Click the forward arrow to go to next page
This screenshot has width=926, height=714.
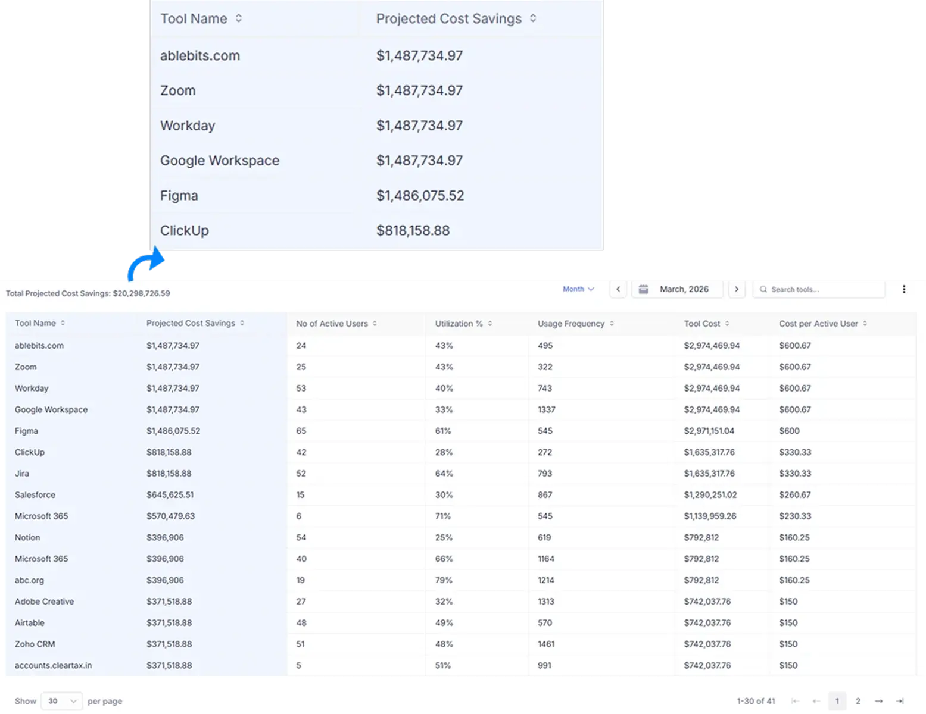click(x=878, y=701)
